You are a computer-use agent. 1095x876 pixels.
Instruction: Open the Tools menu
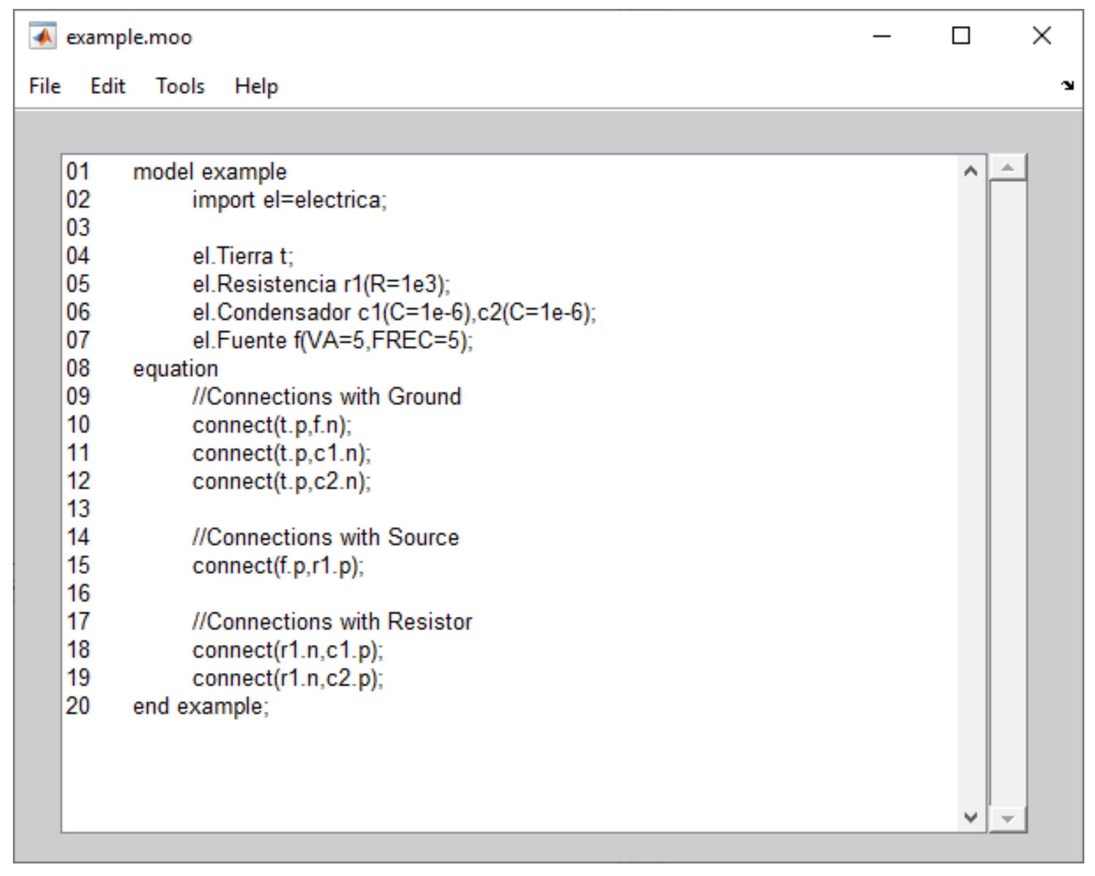click(180, 86)
